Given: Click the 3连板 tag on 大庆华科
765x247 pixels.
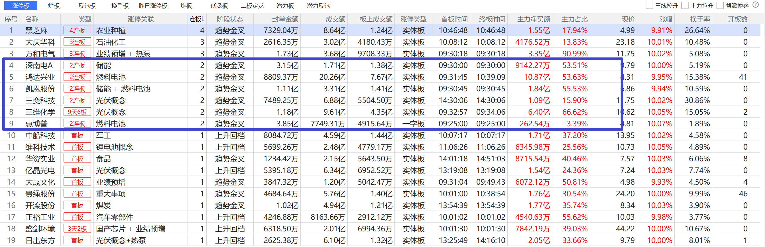Looking at the screenshot, I should click(77, 42).
